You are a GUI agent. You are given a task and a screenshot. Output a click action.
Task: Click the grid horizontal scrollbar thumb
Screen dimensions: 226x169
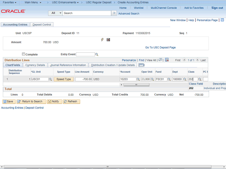pyautogui.click(x=136, y=85)
